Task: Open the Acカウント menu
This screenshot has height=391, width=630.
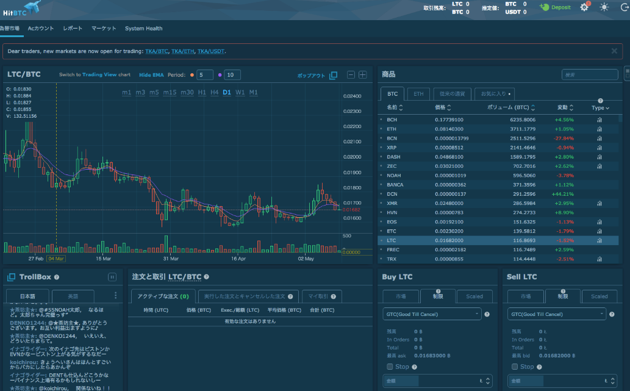Action: coord(41,29)
